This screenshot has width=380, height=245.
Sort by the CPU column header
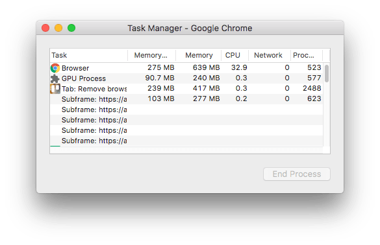(x=235, y=55)
